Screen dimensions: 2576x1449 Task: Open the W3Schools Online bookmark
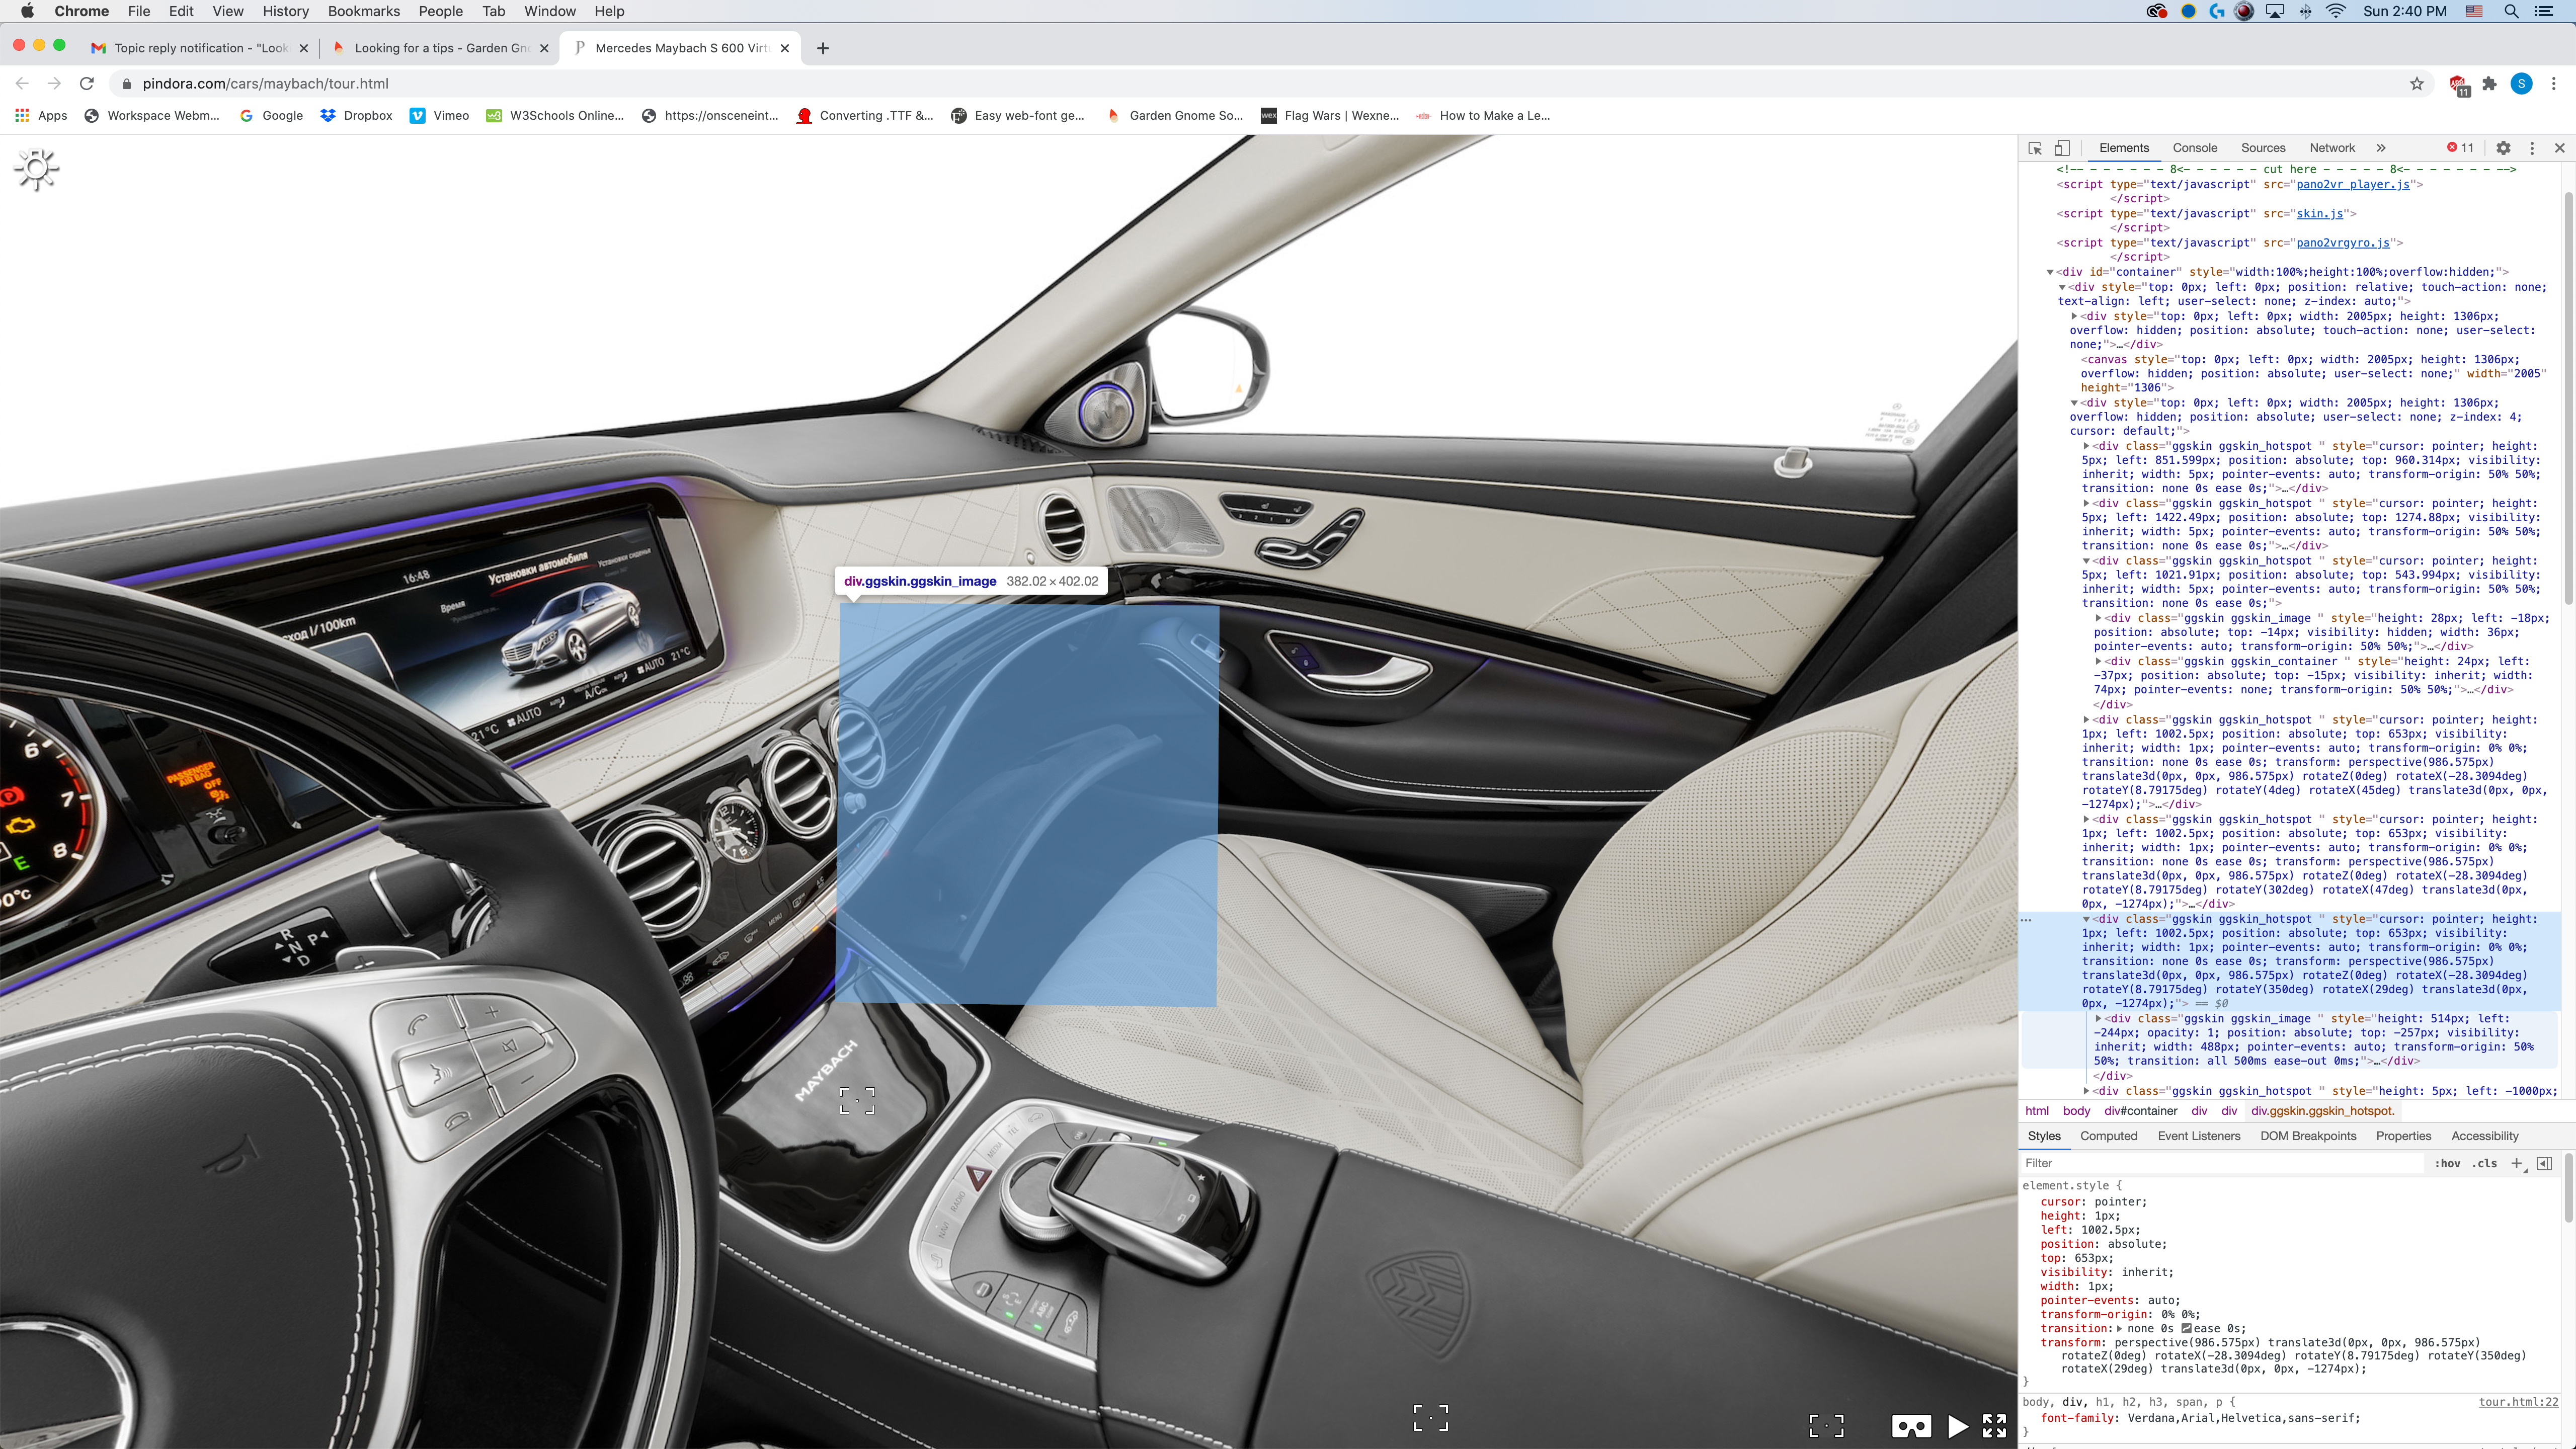[x=555, y=116]
